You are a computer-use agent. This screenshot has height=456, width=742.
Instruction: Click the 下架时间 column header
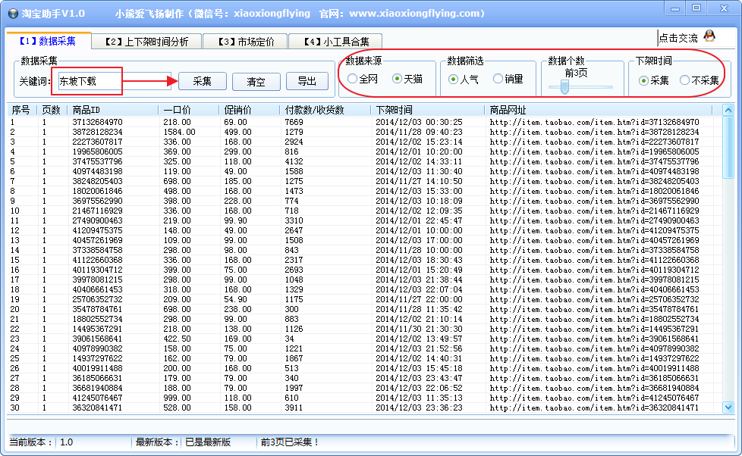(427, 110)
